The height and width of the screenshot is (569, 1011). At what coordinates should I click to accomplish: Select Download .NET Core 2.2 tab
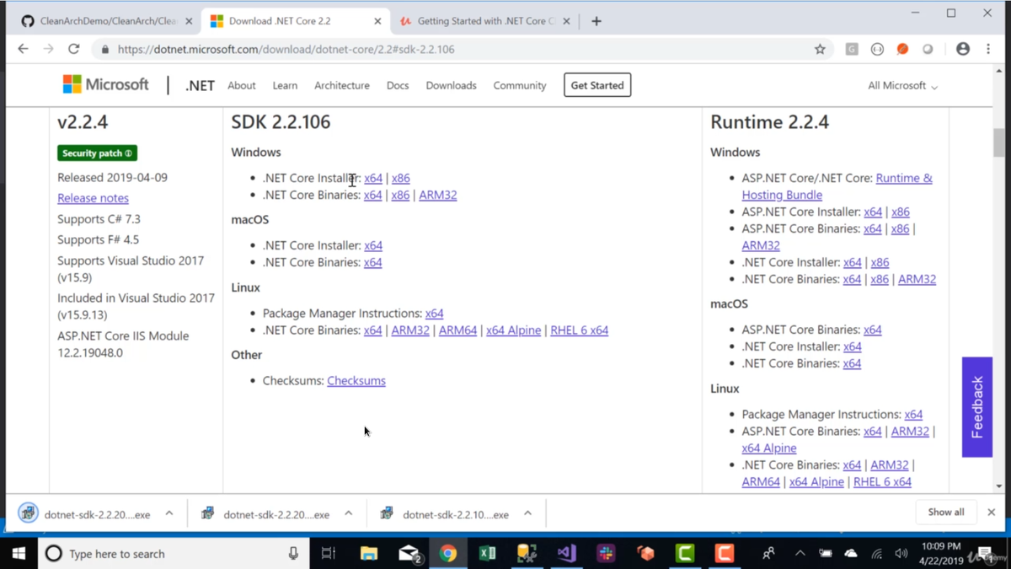295,21
